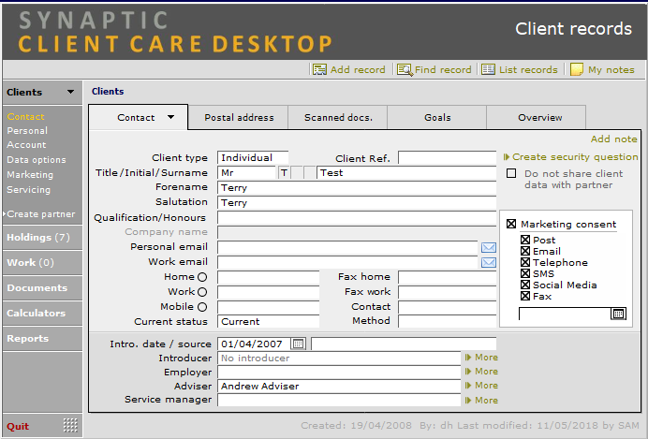The width and height of the screenshot is (648, 439).
Task: Open the Title field showing Mr
Action: tap(246, 172)
